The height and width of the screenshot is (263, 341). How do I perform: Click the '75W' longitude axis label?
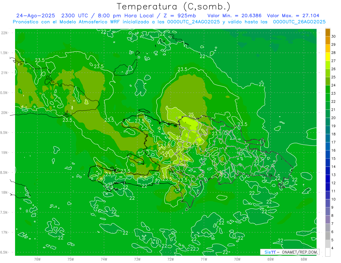tap(70, 259)
